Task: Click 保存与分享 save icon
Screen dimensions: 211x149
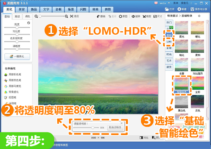Action: click(x=192, y=9)
